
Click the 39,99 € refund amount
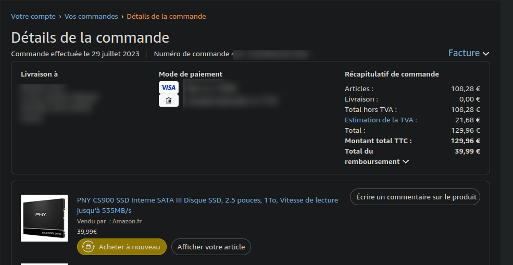(x=467, y=151)
